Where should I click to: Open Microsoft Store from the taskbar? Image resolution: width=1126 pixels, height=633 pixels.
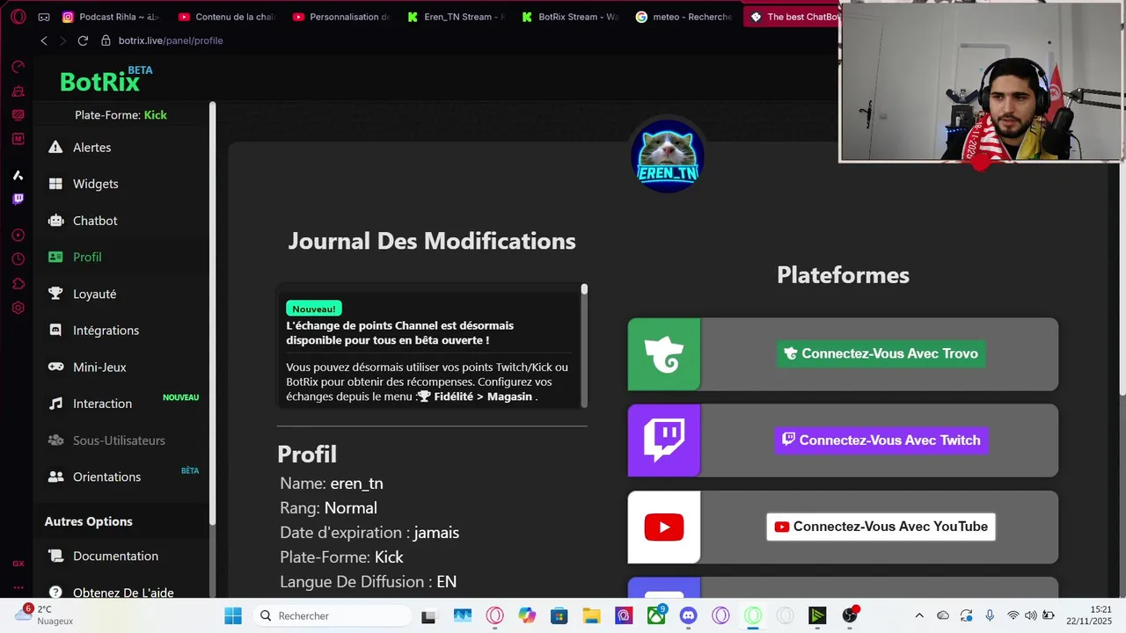[x=559, y=615]
